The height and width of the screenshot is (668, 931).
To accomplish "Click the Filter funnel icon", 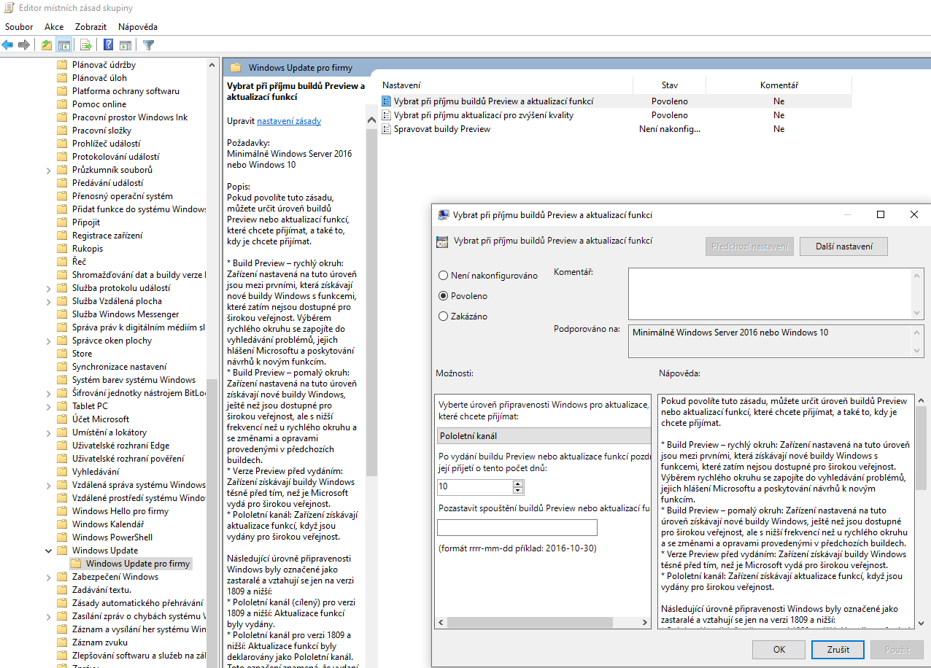I will 149,45.
